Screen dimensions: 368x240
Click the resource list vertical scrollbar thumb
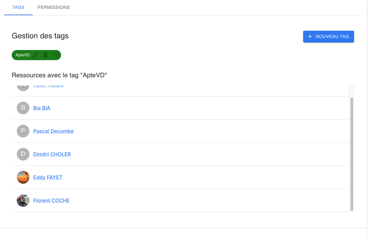pos(352,154)
